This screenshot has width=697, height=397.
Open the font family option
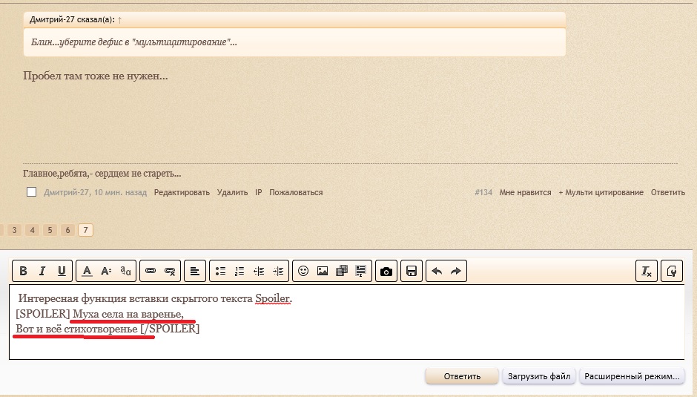[x=126, y=271]
